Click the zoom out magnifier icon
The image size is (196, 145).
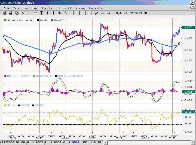(x=66, y=13)
